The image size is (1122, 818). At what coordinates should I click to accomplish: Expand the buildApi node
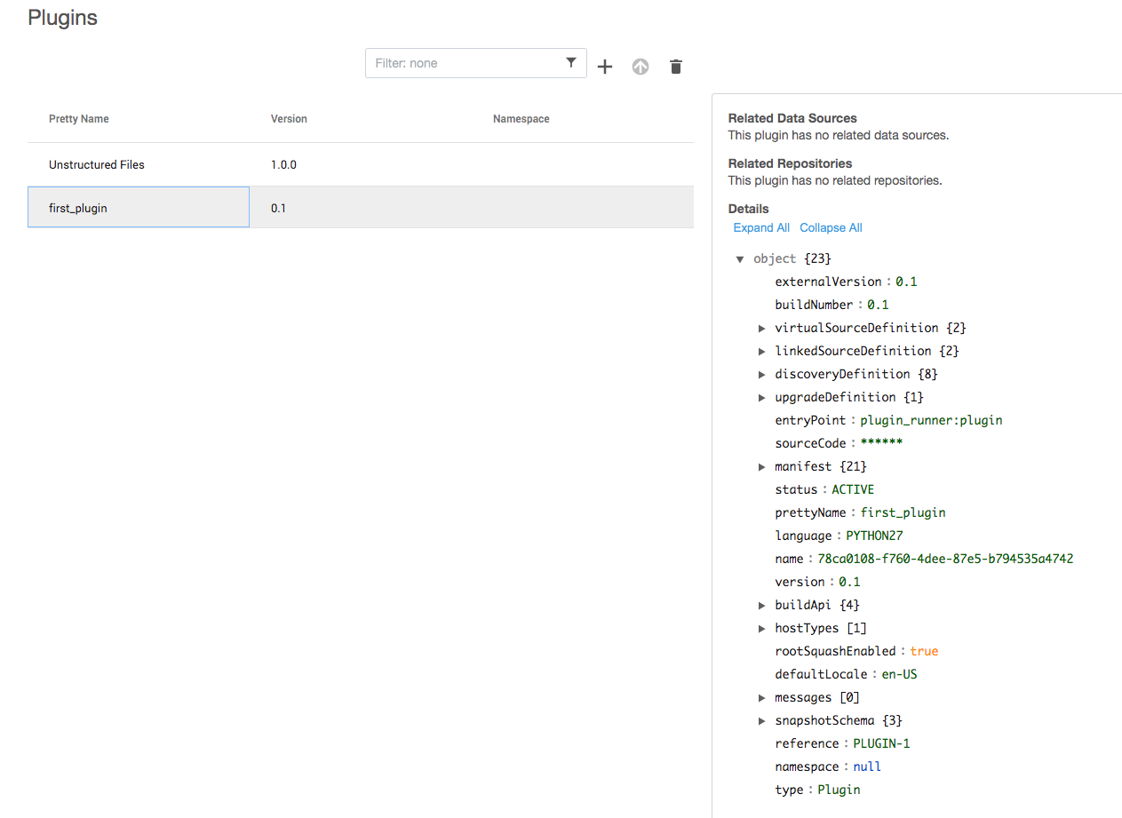762,606
